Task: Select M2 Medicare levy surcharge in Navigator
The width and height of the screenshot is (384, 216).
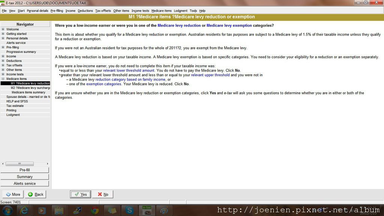Action: (x=30, y=88)
